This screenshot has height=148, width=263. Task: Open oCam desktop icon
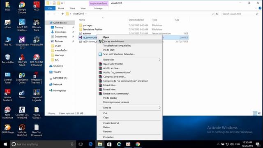[x=7, y=24]
